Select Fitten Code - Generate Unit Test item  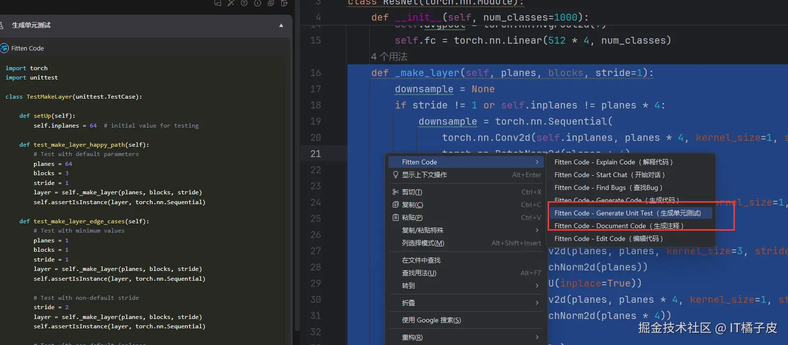coord(632,213)
